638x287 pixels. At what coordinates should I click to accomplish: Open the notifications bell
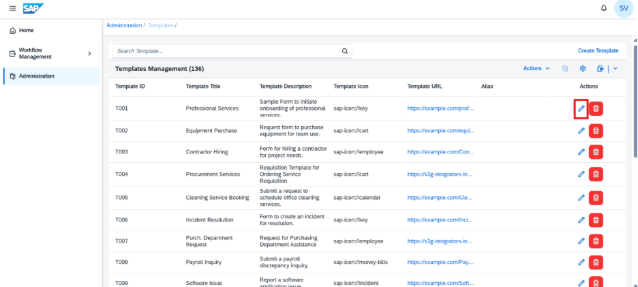pos(604,9)
